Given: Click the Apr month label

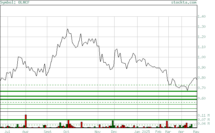Looking at the screenshot, I should pyautogui.click(x=181, y=132).
